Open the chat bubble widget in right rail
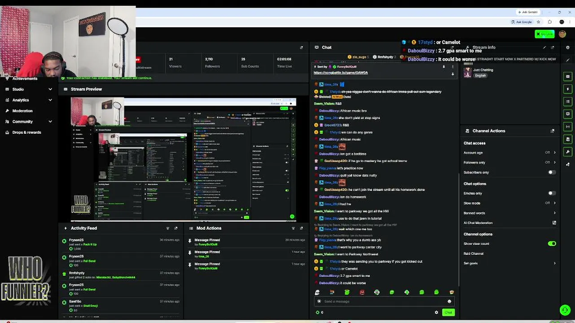575x323 pixels. tap(568, 114)
